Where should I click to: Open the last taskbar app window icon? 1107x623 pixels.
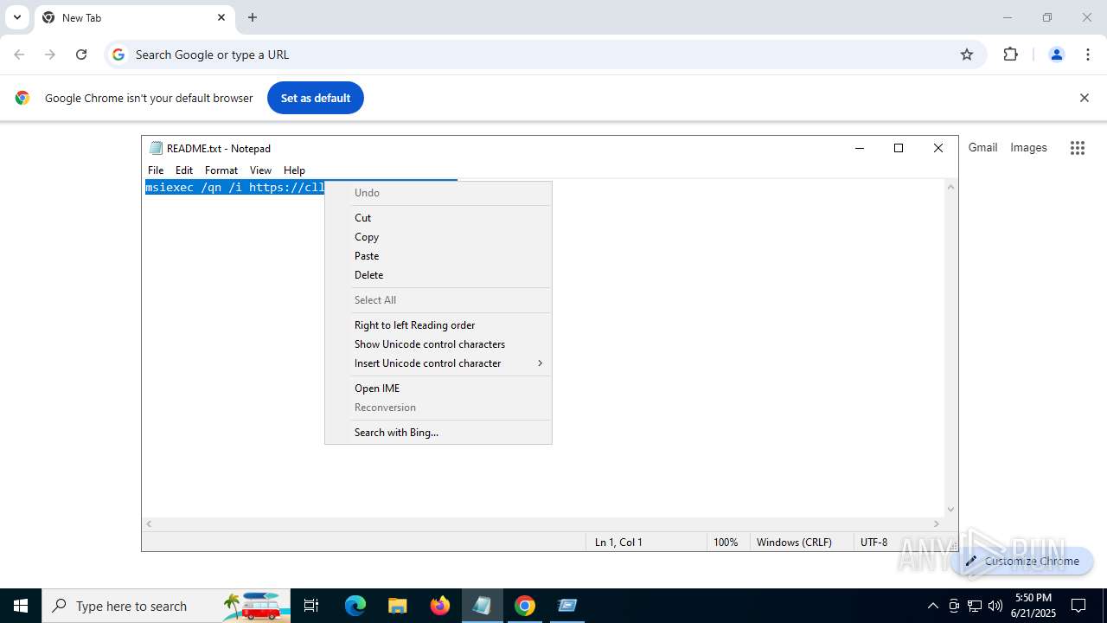click(567, 606)
